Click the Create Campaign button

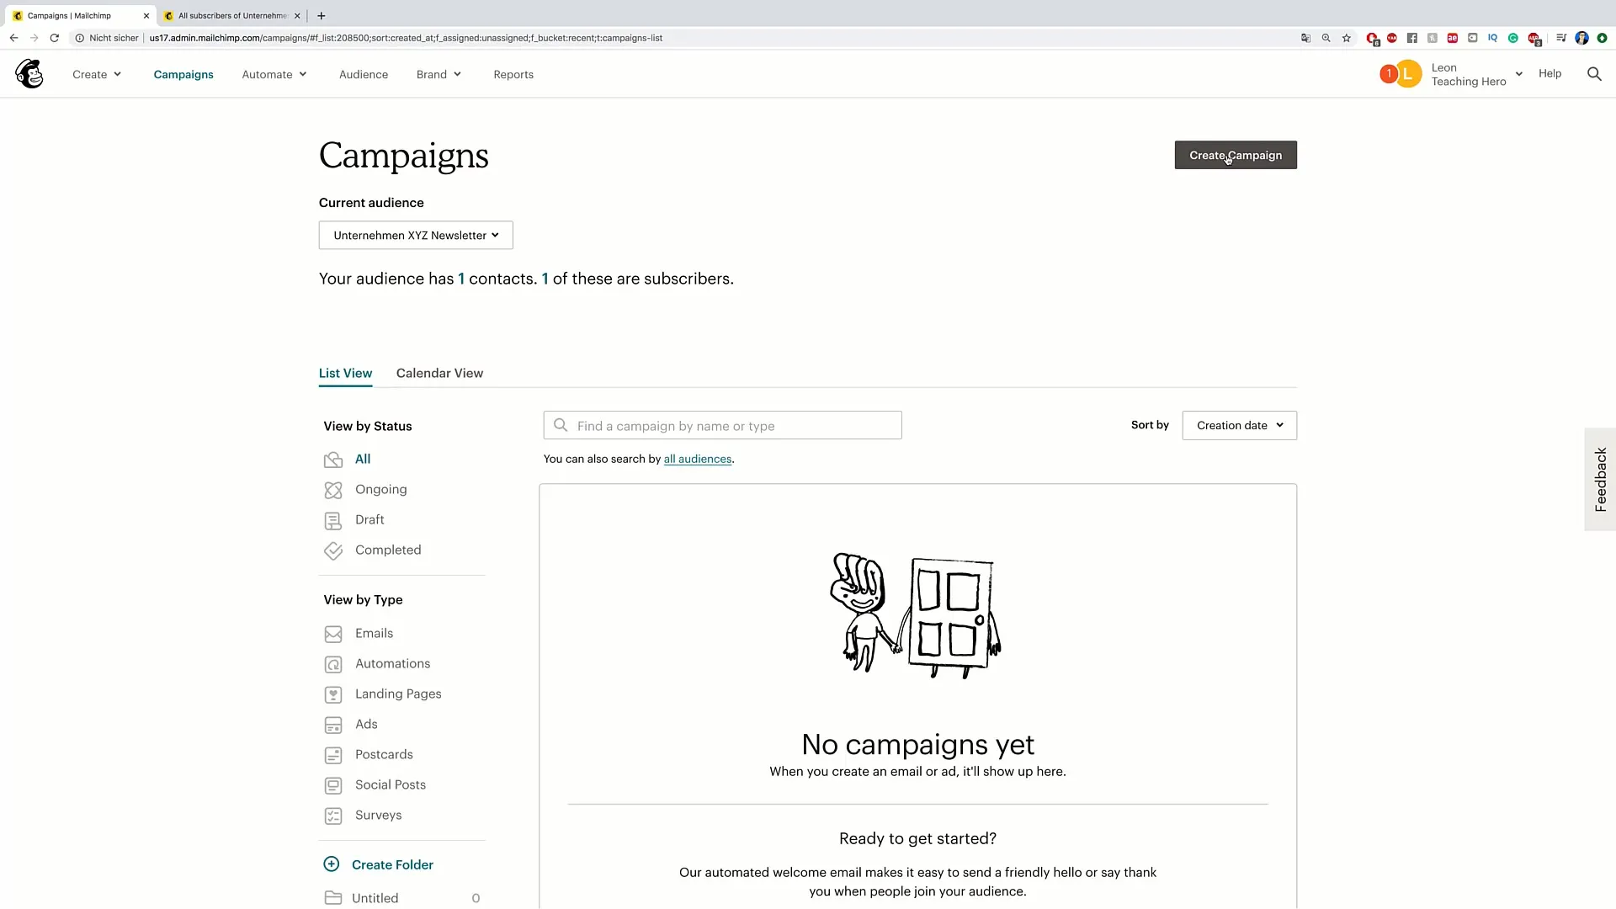pyautogui.click(x=1236, y=154)
